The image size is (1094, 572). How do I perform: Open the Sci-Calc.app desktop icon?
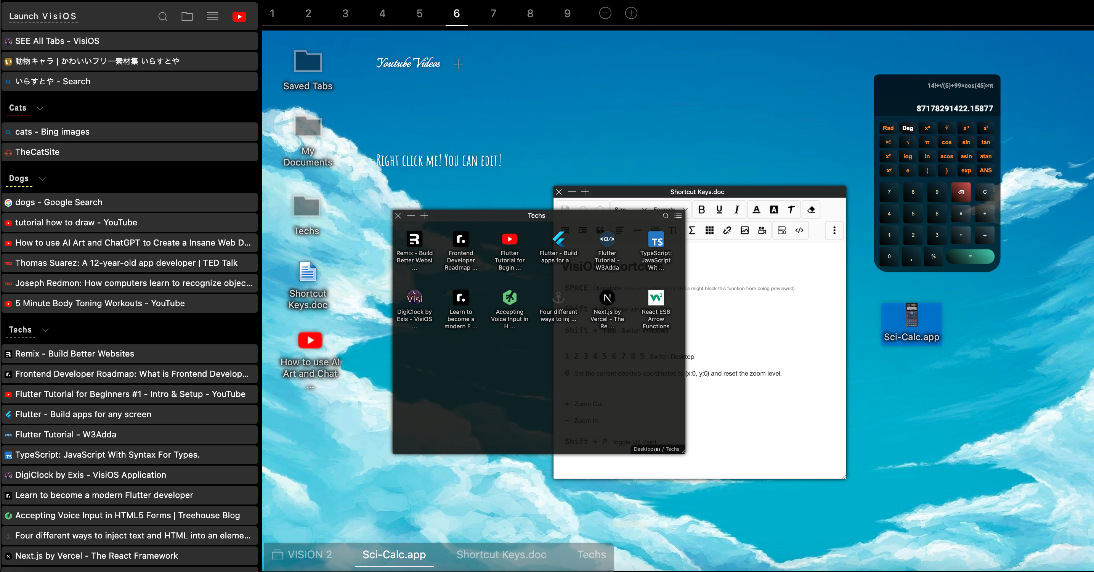pyautogui.click(x=911, y=324)
